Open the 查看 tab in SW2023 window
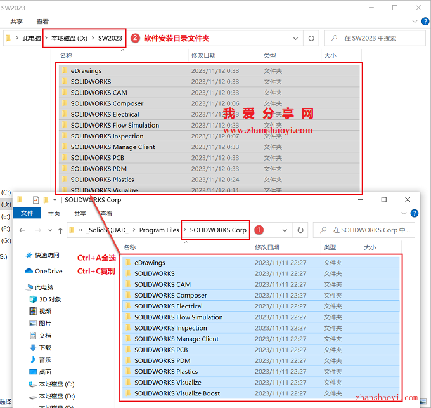The image size is (431, 408). 42,22
